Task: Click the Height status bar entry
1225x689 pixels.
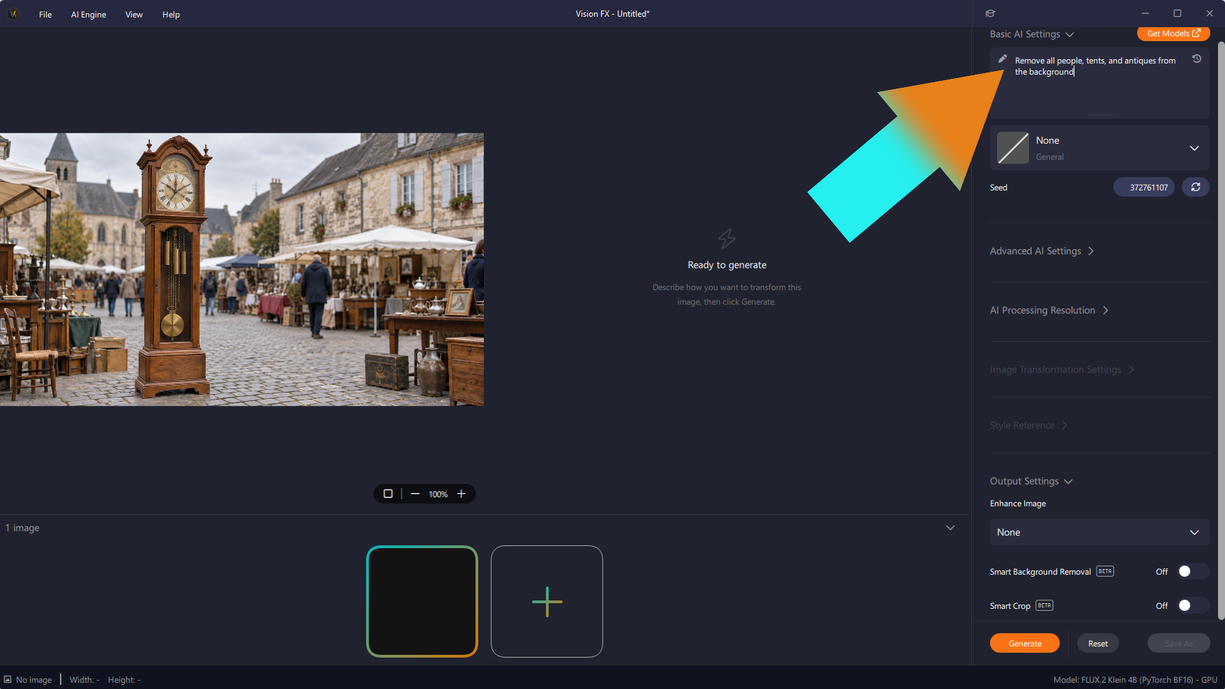Action: [124, 679]
